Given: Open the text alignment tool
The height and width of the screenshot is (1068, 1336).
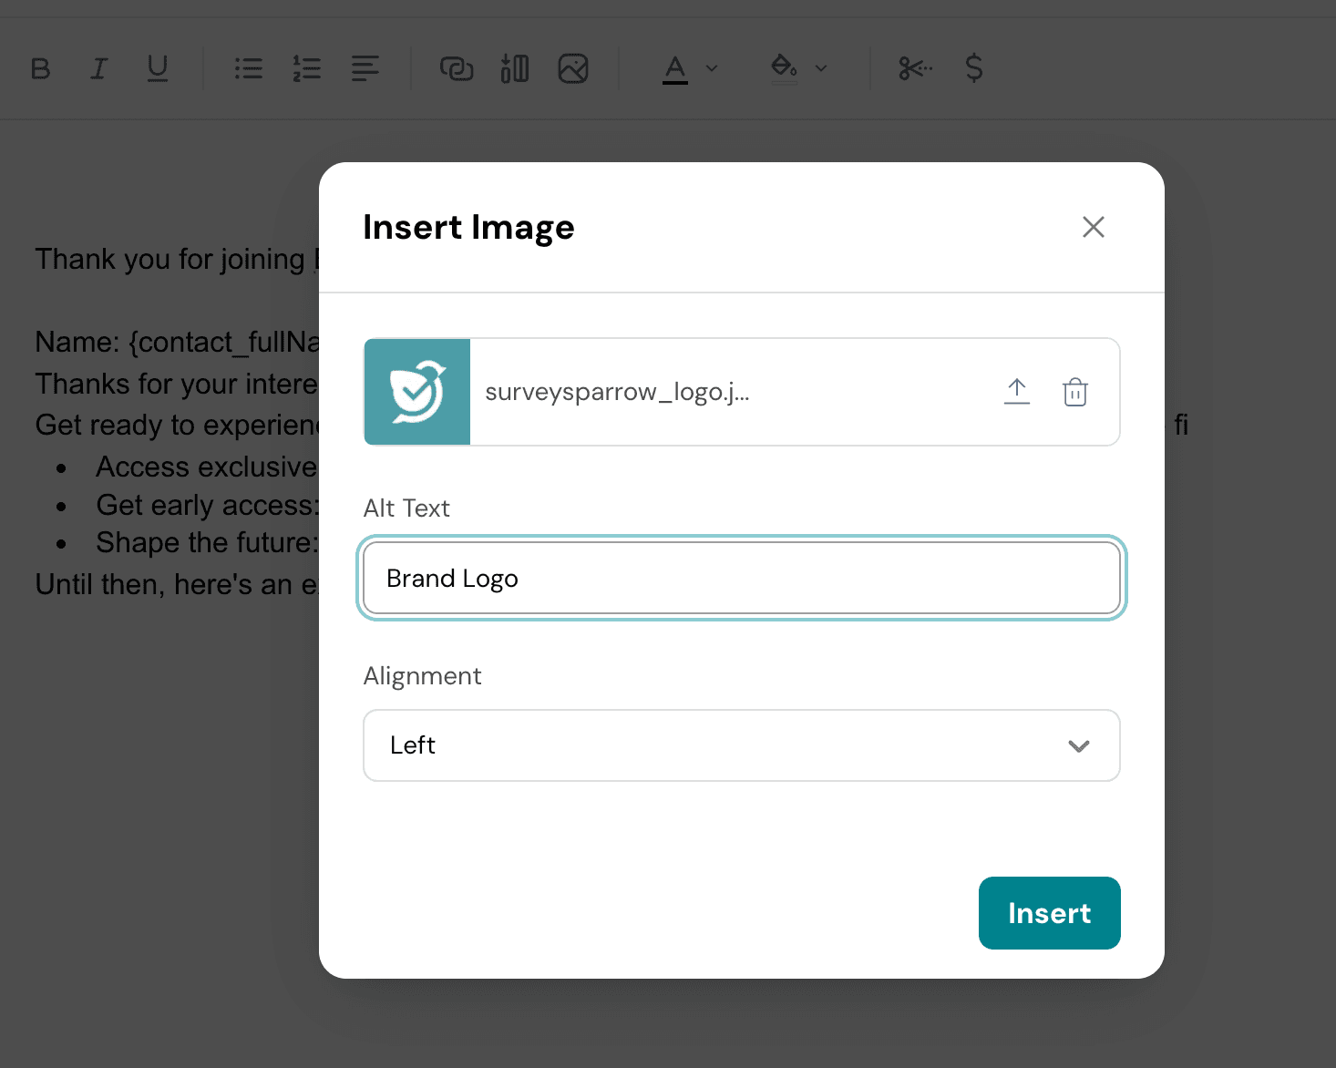Looking at the screenshot, I should 365,68.
